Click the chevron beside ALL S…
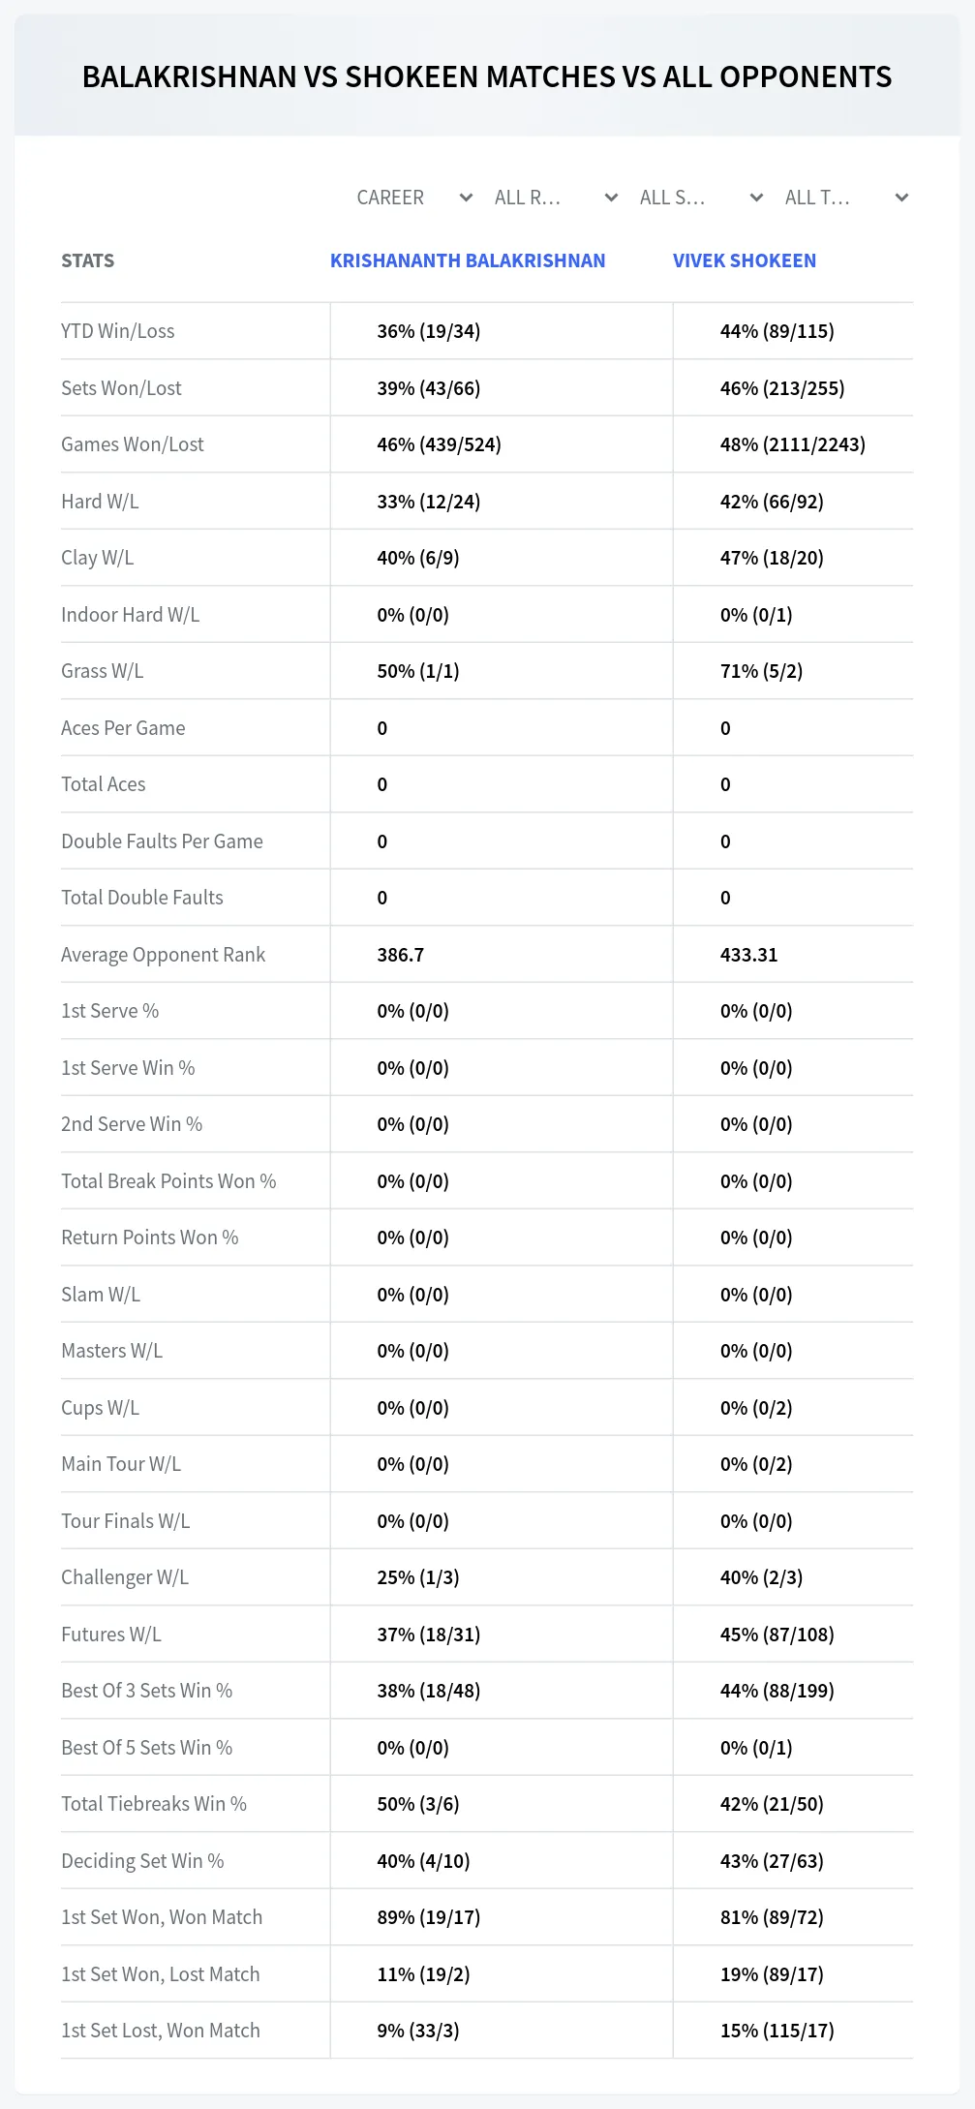This screenshot has height=2109, width=975. (756, 198)
